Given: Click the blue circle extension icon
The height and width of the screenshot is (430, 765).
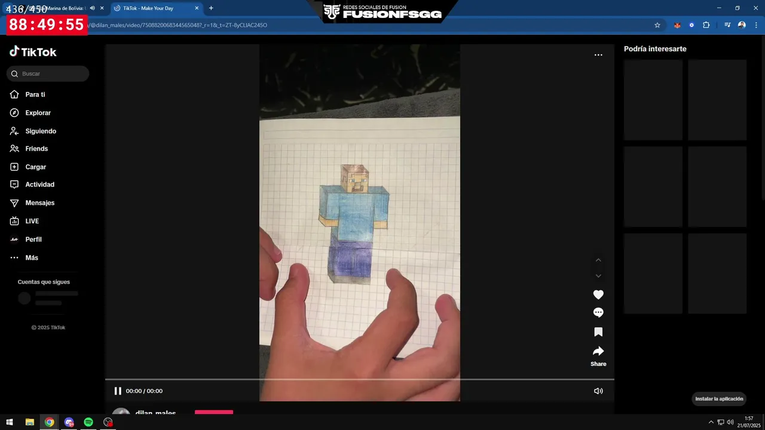Looking at the screenshot, I should pos(691,25).
